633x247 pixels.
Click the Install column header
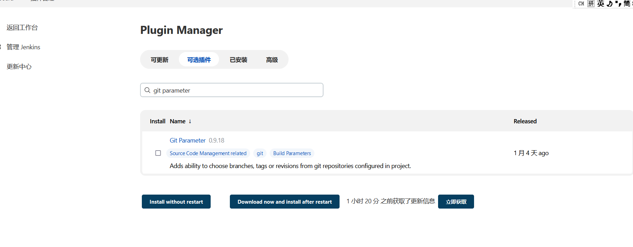[x=158, y=121]
